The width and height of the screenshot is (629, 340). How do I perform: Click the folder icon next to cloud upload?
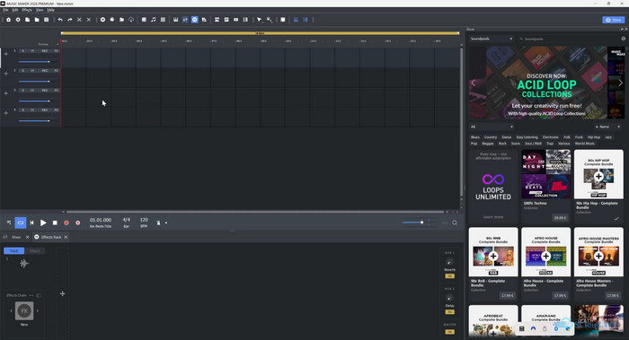121,20
